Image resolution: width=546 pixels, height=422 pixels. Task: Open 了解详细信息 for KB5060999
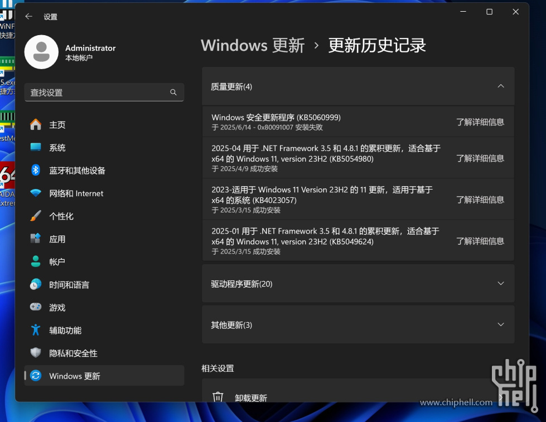(x=480, y=122)
